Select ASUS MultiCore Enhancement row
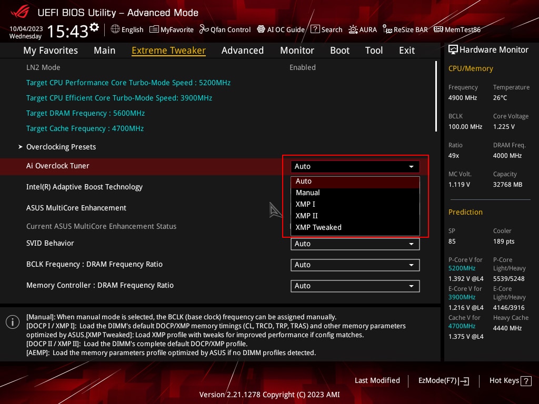 coord(220,208)
